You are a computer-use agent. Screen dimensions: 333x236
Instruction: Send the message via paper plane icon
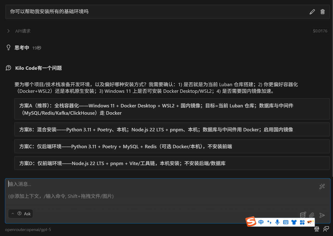[322, 215]
